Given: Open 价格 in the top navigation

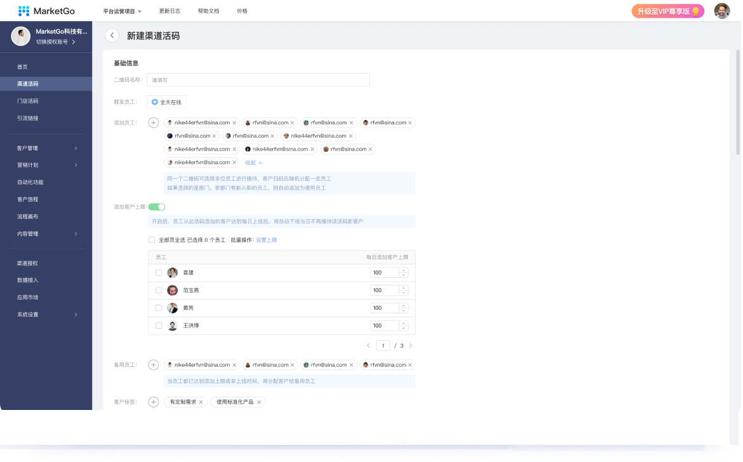Looking at the screenshot, I should tap(242, 11).
